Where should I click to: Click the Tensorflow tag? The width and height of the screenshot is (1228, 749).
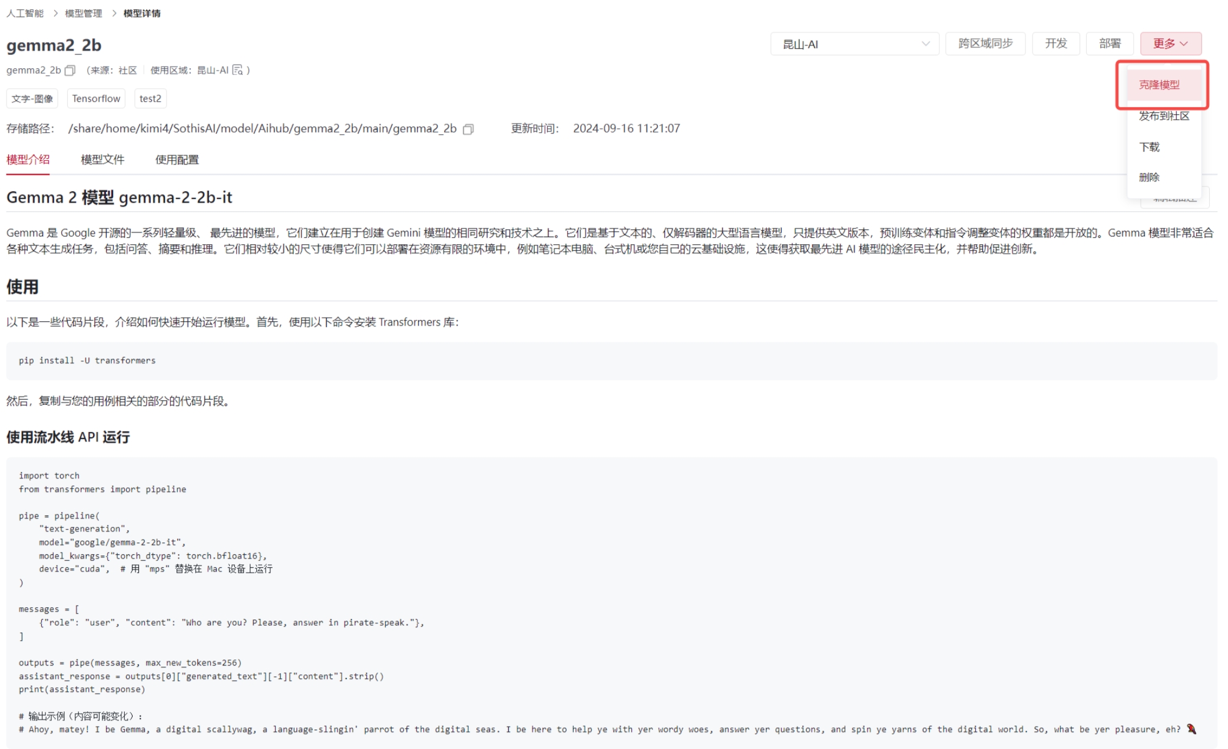point(96,98)
